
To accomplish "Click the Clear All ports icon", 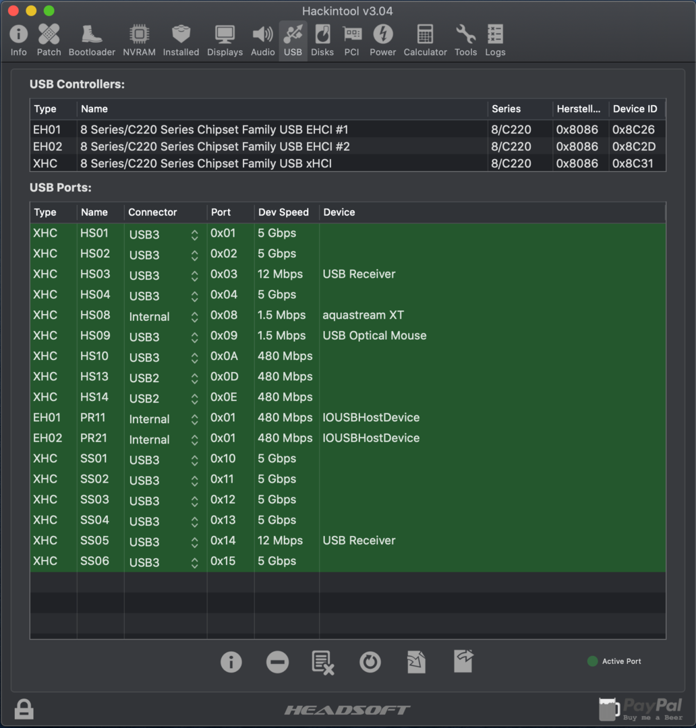I will (323, 662).
